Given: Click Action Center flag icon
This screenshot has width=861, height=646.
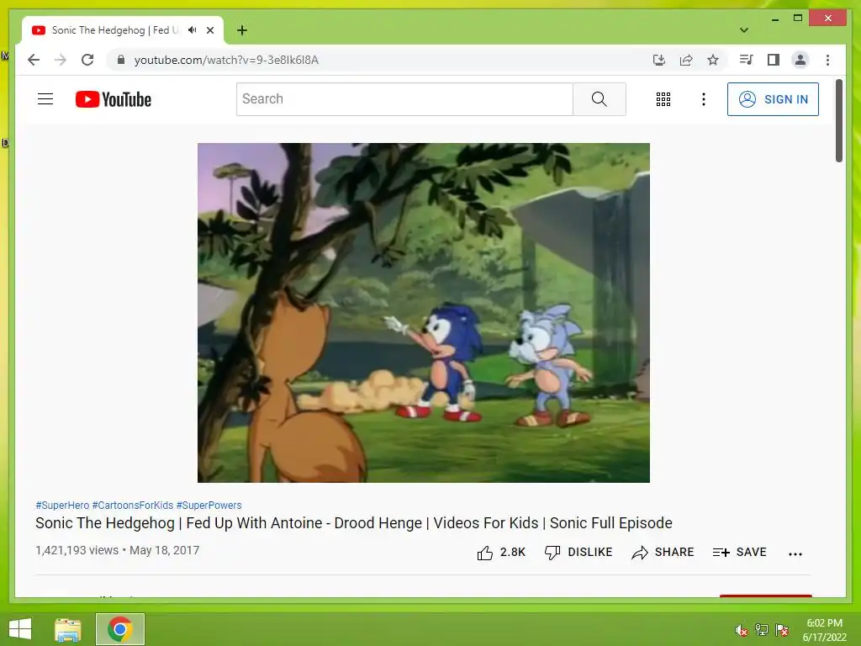Looking at the screenshot, I should 782,630.
